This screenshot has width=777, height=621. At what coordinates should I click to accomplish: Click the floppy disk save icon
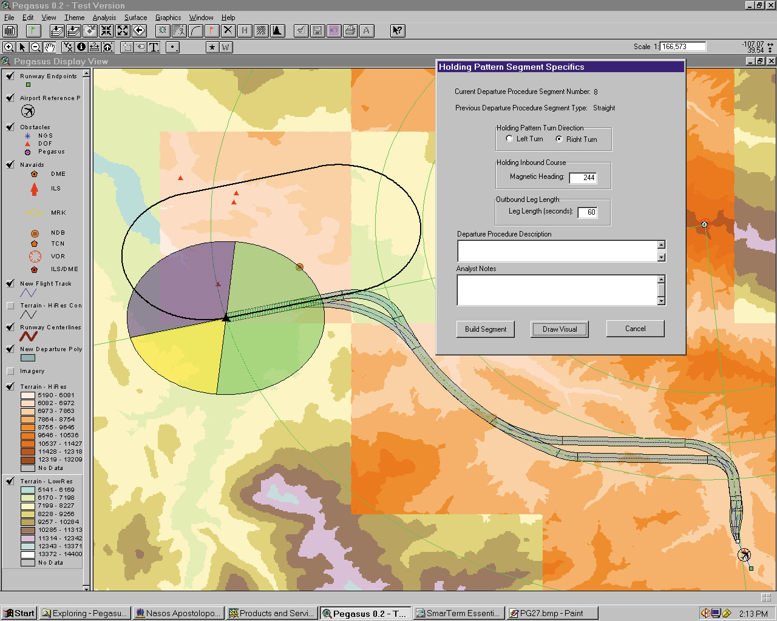[317, 30]
